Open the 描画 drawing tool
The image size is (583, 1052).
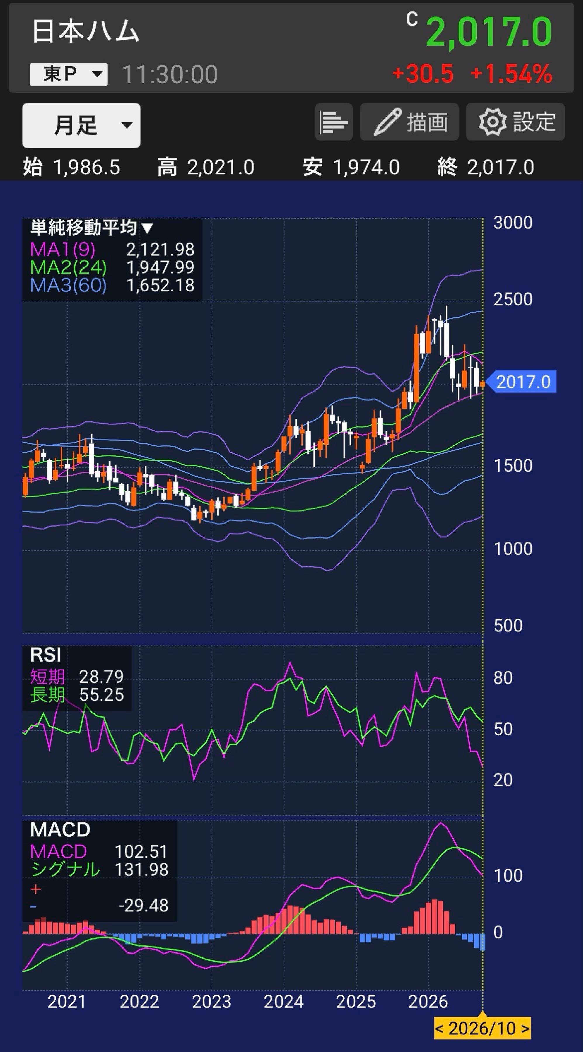[x=409, y=122]
